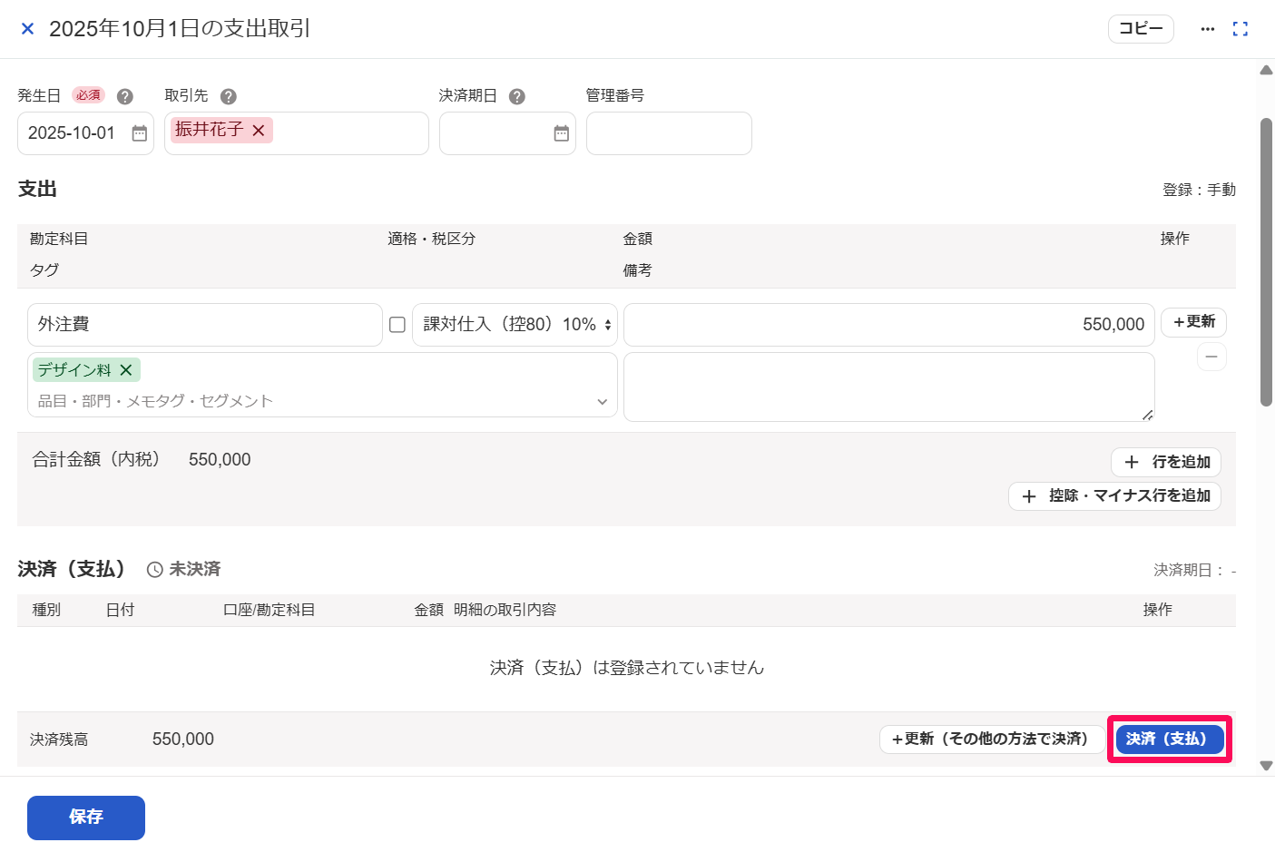Click the 保存 save button

point(86,818)
